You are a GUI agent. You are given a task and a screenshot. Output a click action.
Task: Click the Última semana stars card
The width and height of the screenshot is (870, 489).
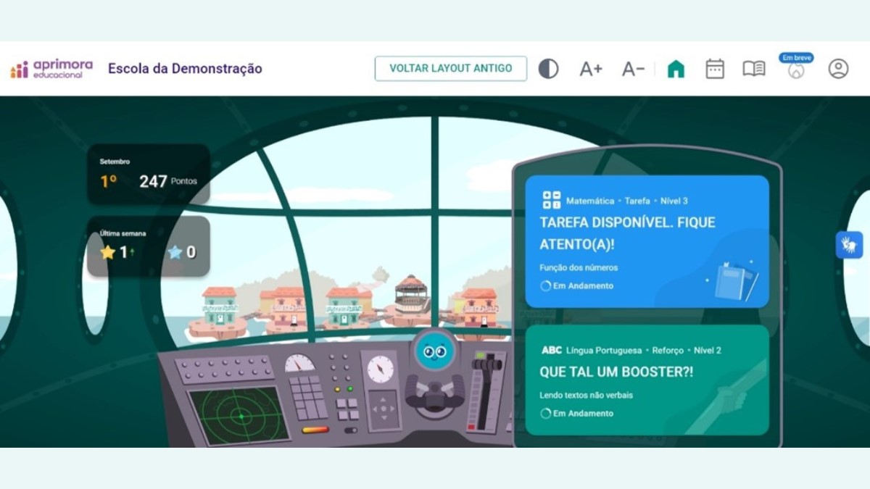pos(149,246)
